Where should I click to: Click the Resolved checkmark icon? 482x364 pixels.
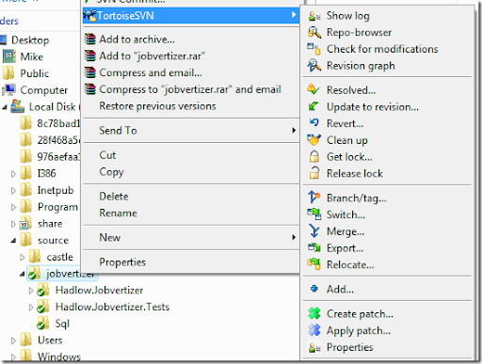[314, 90]
